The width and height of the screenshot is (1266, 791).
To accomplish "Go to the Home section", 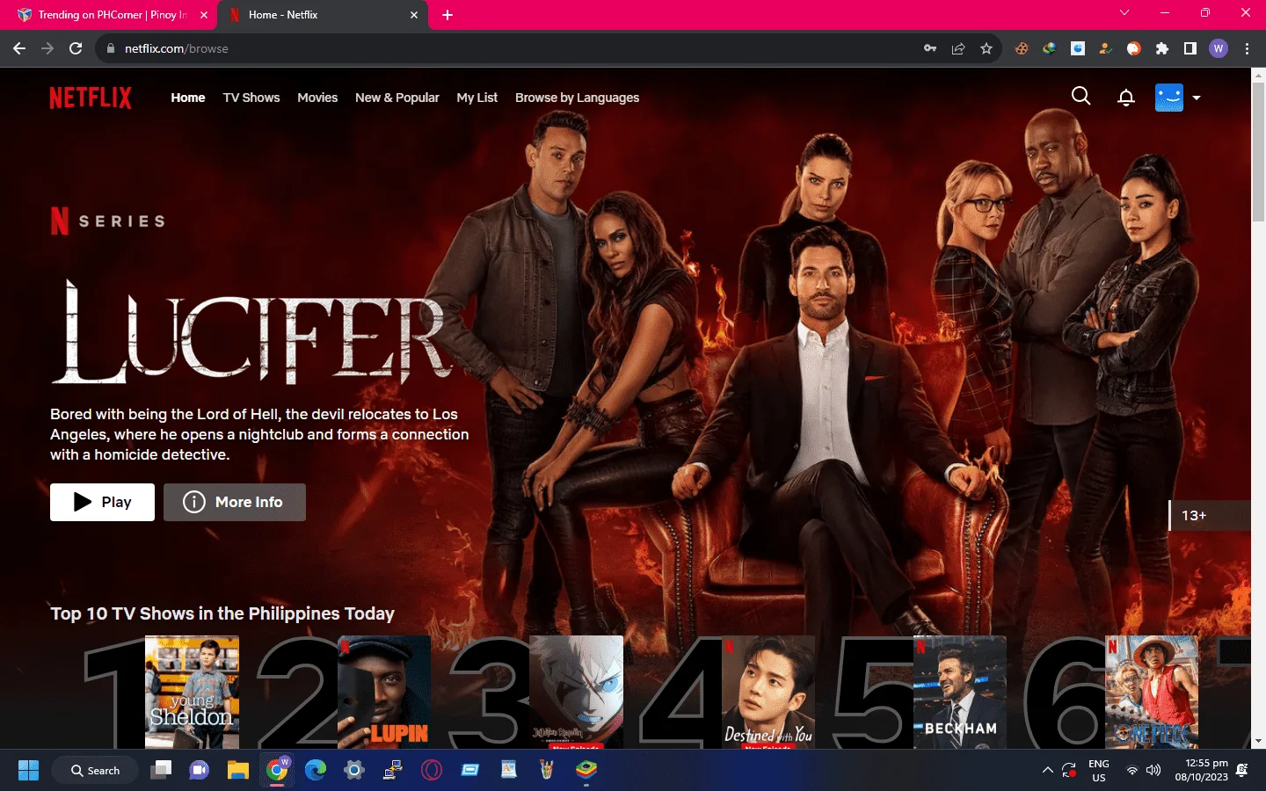I will [188, 98].
